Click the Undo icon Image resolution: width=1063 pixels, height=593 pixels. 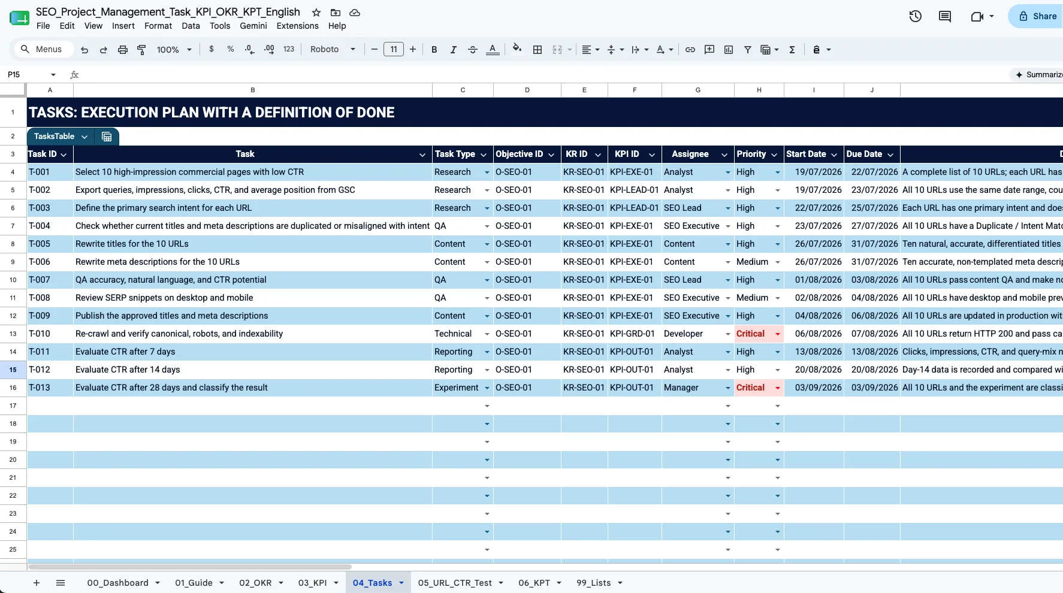tap(84, 50)
